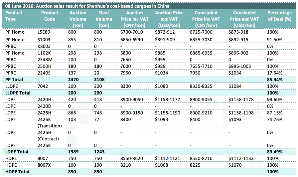Click the 2426K (Transition) product code
The image size is (298, 177).
(50, 122)
